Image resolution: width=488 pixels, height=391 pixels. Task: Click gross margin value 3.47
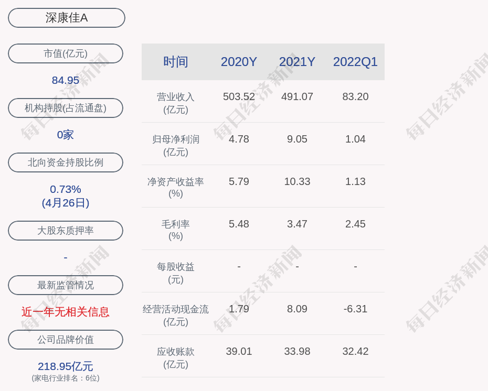click(x=297, y=224)
